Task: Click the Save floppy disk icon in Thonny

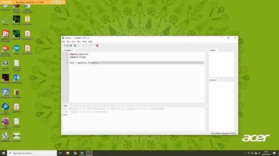Action: pyautogui.click(x=71, y=45)
